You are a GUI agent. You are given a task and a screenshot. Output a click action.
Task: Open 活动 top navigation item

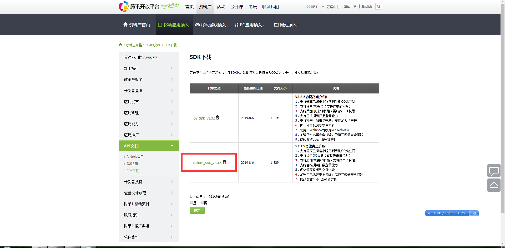pyautogui.click(x=221, y=7)
